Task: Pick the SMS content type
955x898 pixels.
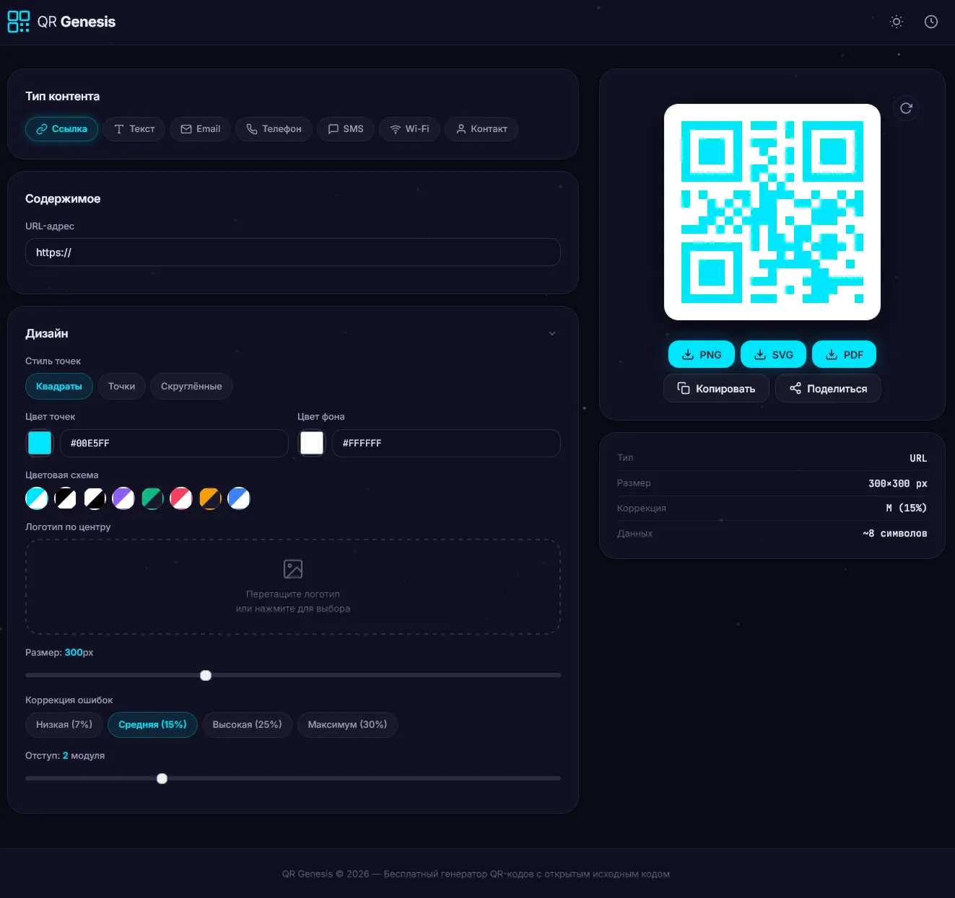Action: click(346, 129)
